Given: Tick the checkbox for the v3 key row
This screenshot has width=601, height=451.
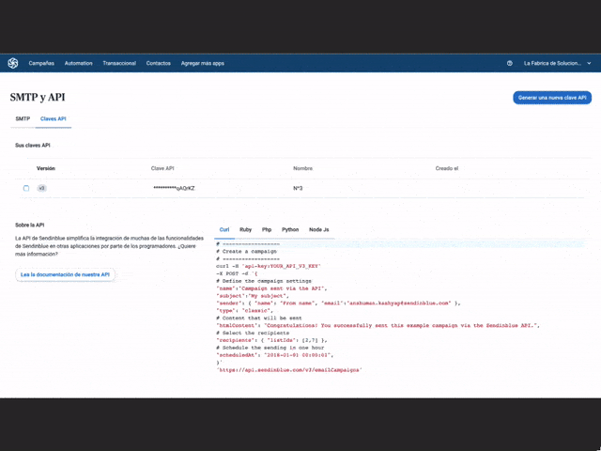Looking at the screenshot, I should click(26, 188).
